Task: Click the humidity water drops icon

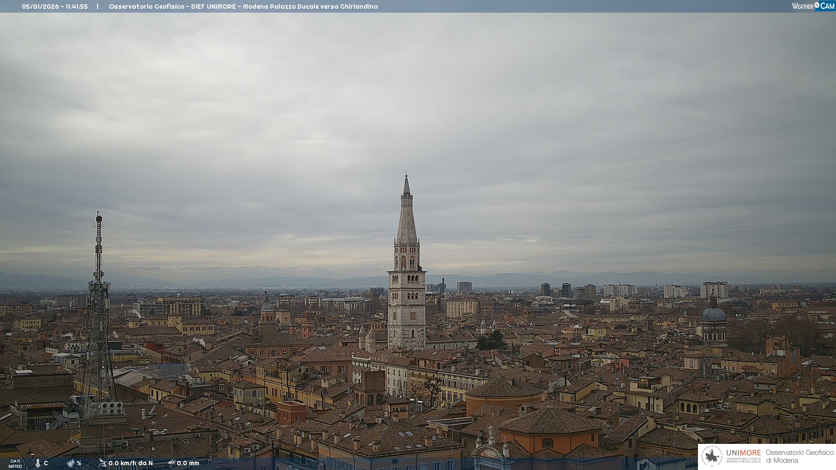Action: click(x=71, y=463)
